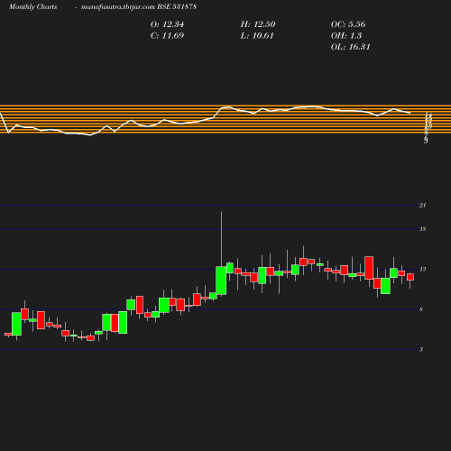This screenshot has width=451, height=451.
Task: Click the "OC: 5.56" reading
Action: [x=348, y=24]
